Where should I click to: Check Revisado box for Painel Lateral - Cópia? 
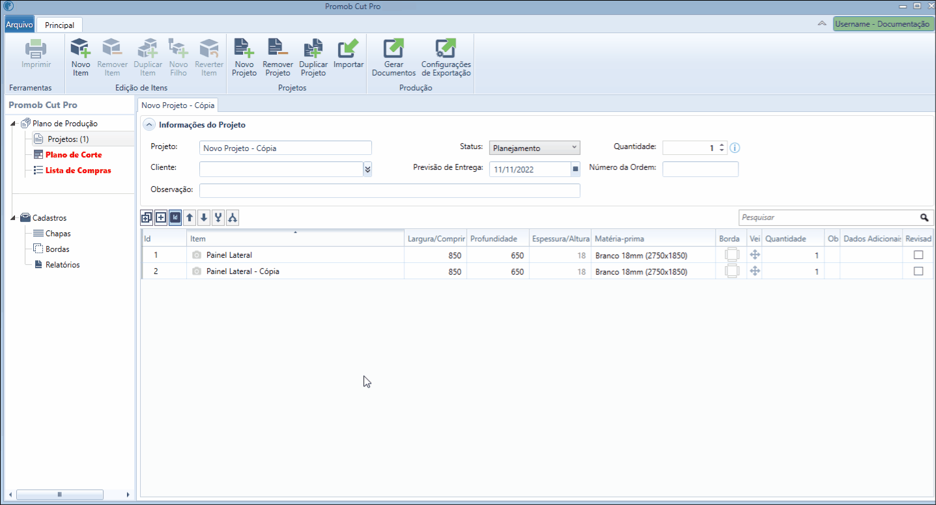coord(918,271)
